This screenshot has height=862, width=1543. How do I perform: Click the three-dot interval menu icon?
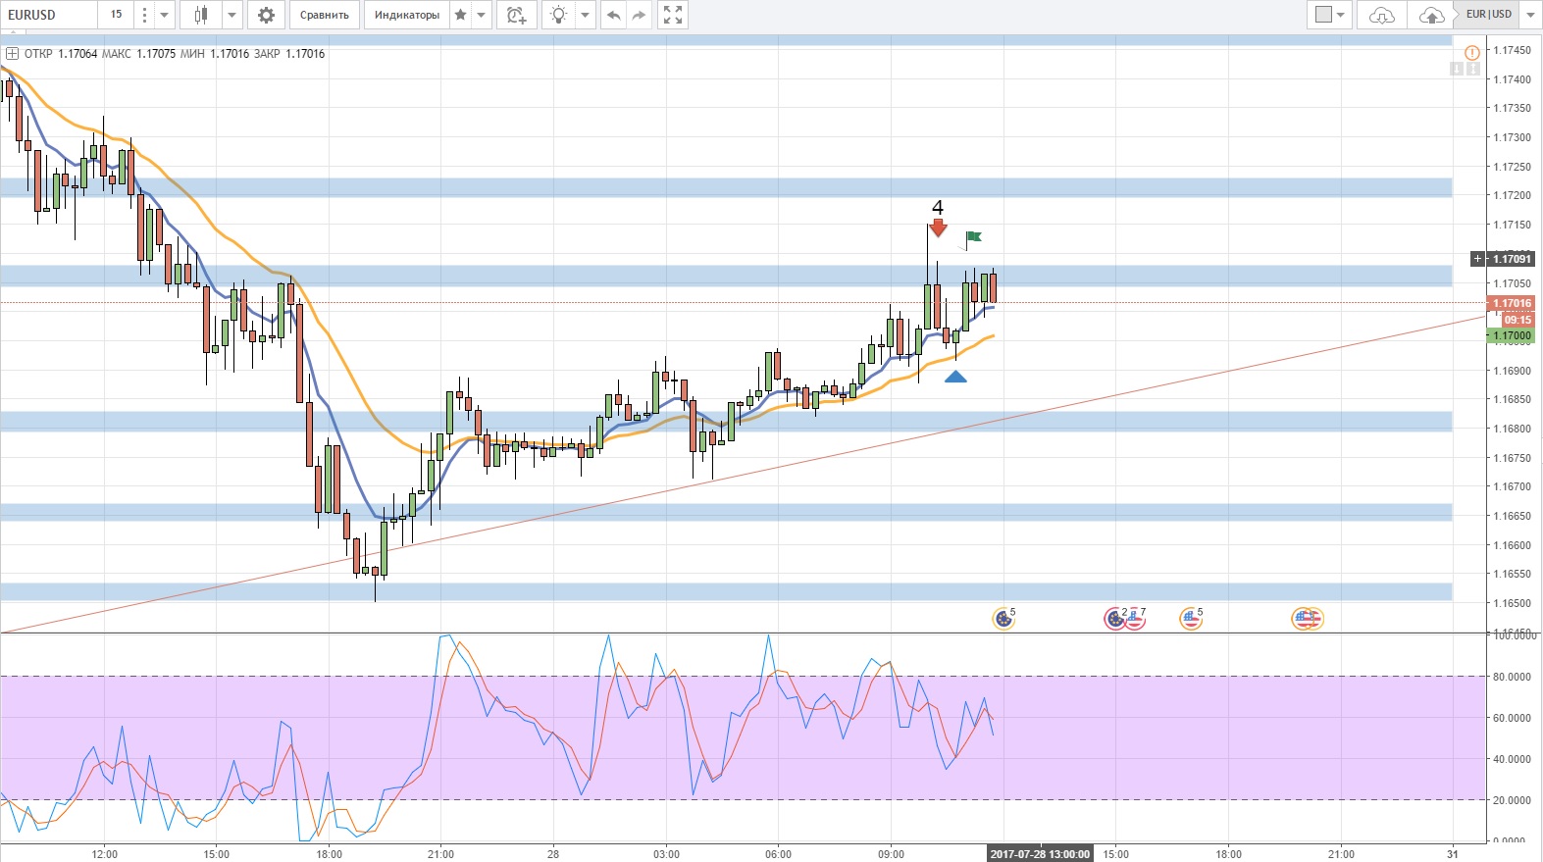(x=144, y=15)
